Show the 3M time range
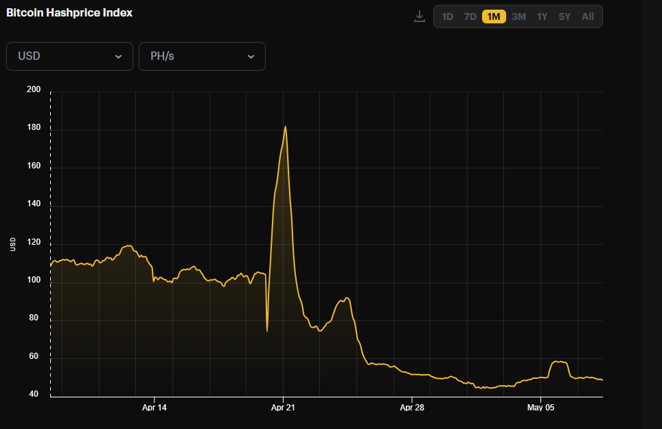This screenshot has height=429, width=662. pyautogui.click(x=518, y=16)
